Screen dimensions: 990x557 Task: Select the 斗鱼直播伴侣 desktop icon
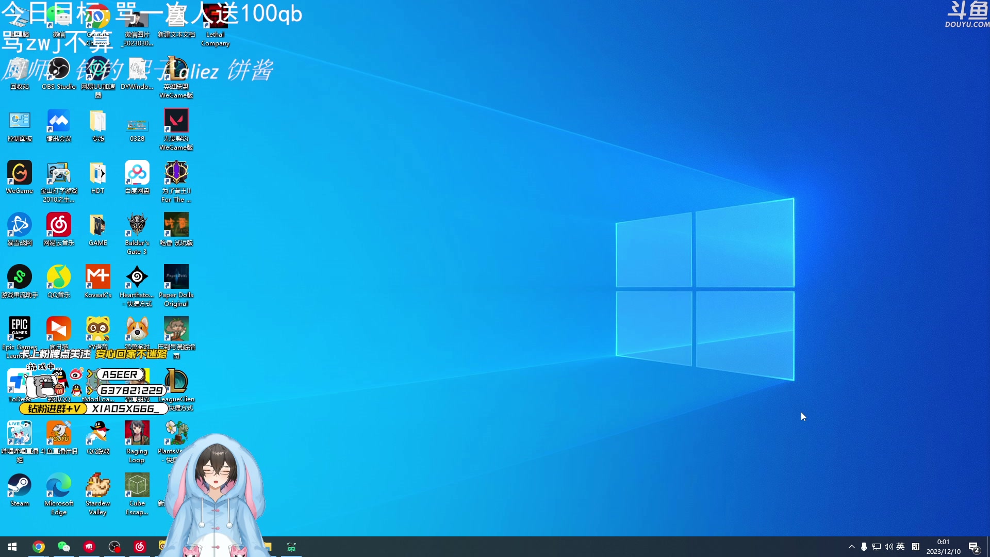tap(59, 438)
